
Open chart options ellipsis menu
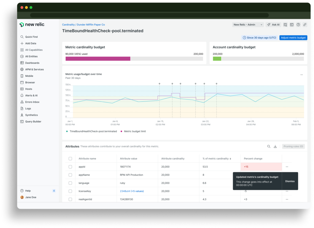pos(302,75)
